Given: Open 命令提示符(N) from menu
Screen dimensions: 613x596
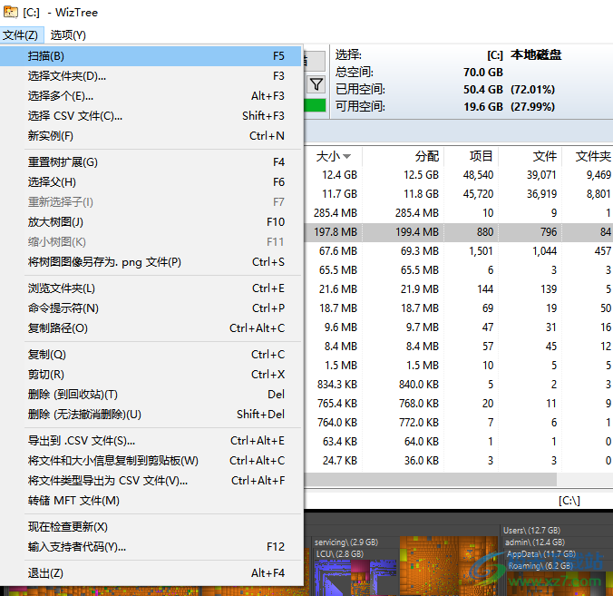Looking at the screenshot, I should pyautogui.click(x=151, y=308).
